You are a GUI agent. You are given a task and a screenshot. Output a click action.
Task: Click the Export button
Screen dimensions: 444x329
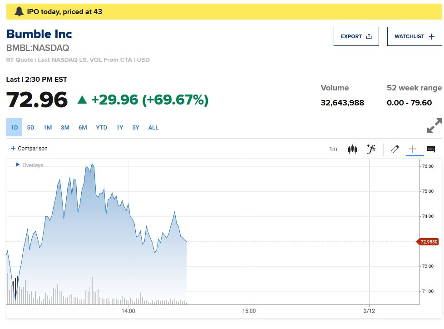[356, 36]
